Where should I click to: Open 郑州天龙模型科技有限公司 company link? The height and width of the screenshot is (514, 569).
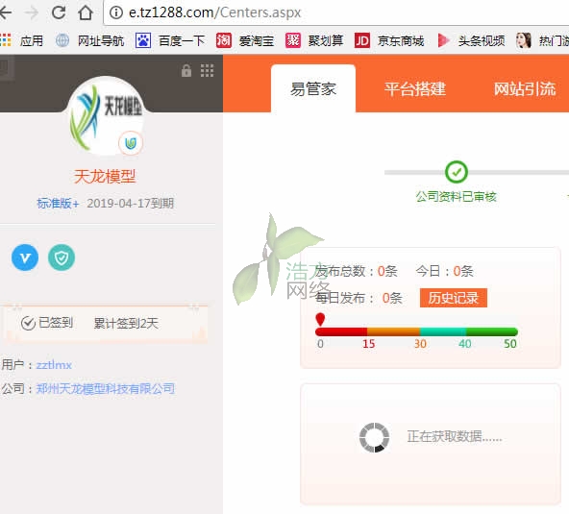pyautogui.click(x=105, y=388)
